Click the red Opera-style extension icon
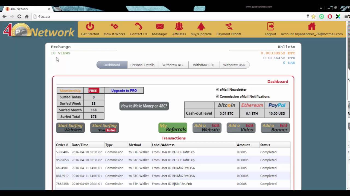The height and width of the screenshot is (196, 350). 330,17
